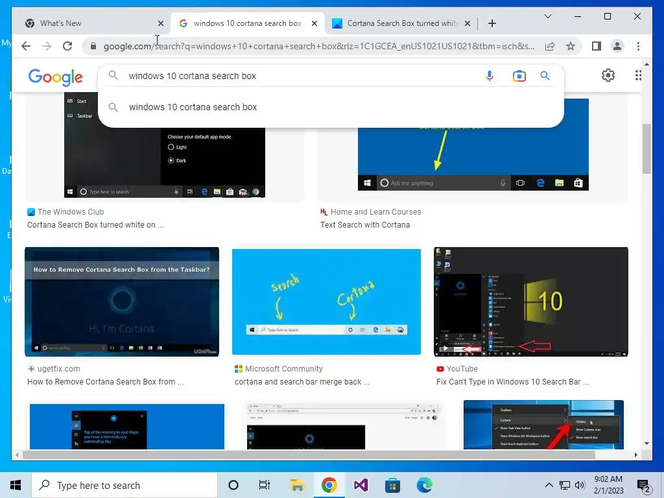This screenshot has width=664, height=498.
Task: Switch to Cortana Search Box turned white tab
Action: click(401, 23)
